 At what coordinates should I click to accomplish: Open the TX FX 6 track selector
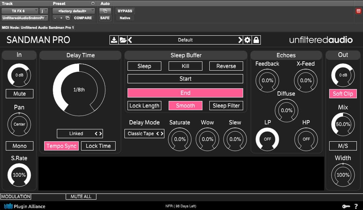point(20,11)
